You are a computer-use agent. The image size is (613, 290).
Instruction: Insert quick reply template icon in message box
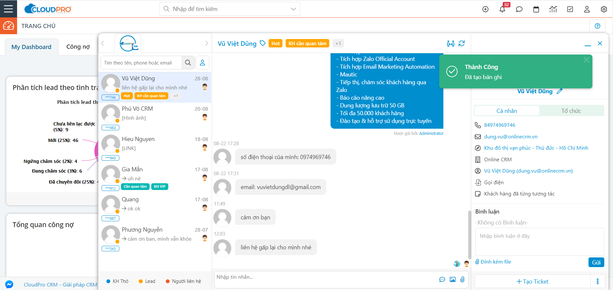(442, 279)
